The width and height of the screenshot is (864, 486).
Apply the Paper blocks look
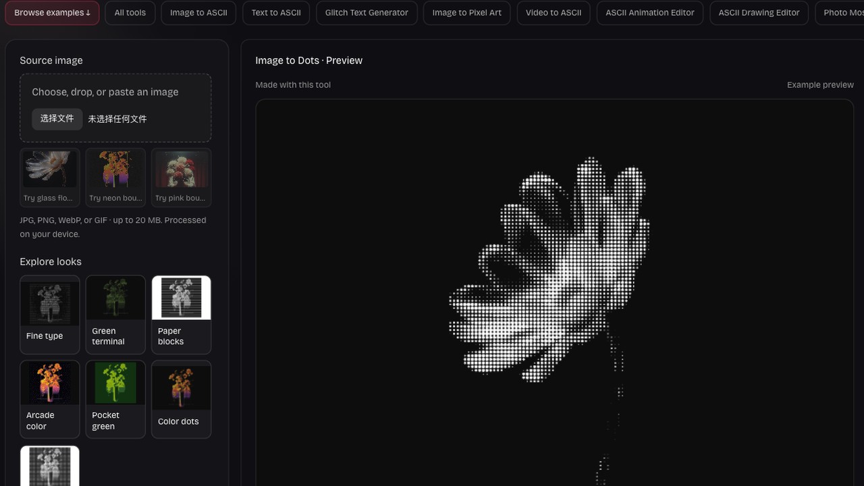(x=181, y=315)
